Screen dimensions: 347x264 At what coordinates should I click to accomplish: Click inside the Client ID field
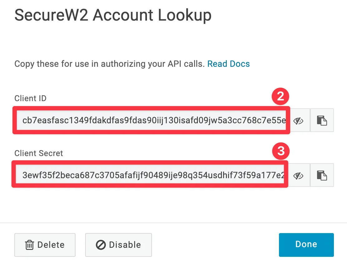click(x=151, y=120)
